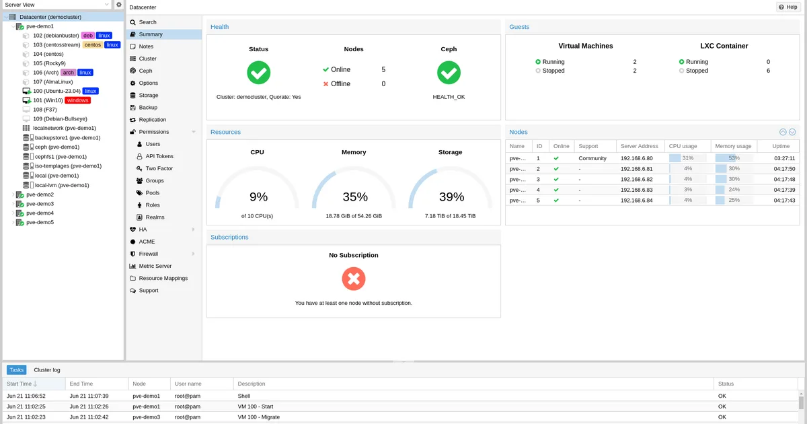807x424 pixels.
Task: Click the Storage 39% gauge
Action: point(451,188)
